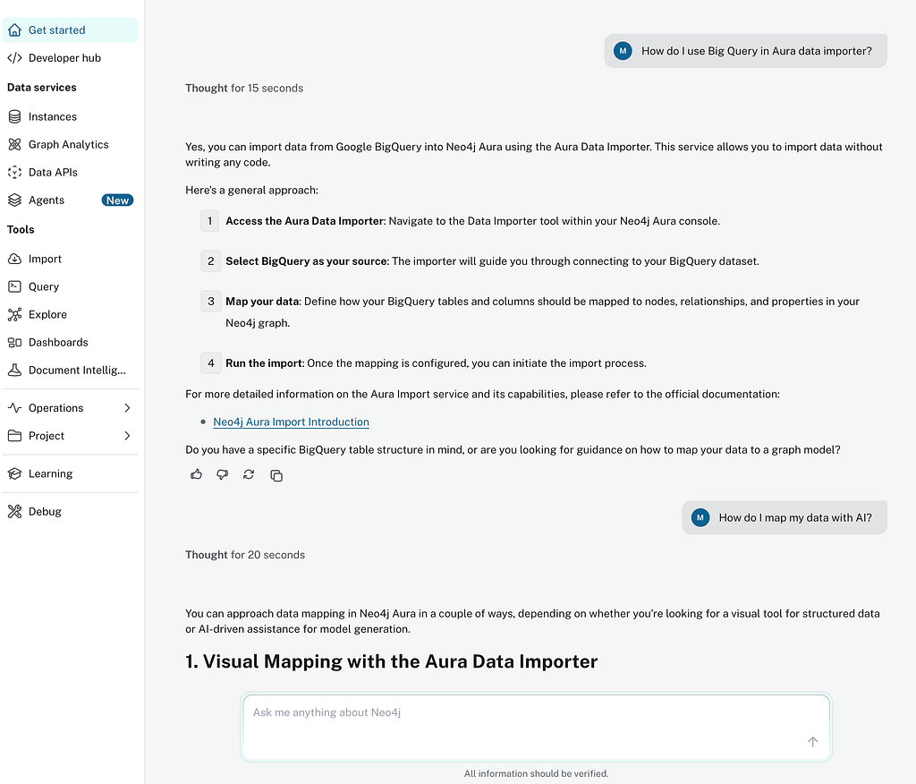Click the Import cloud icon

point(14,259)
